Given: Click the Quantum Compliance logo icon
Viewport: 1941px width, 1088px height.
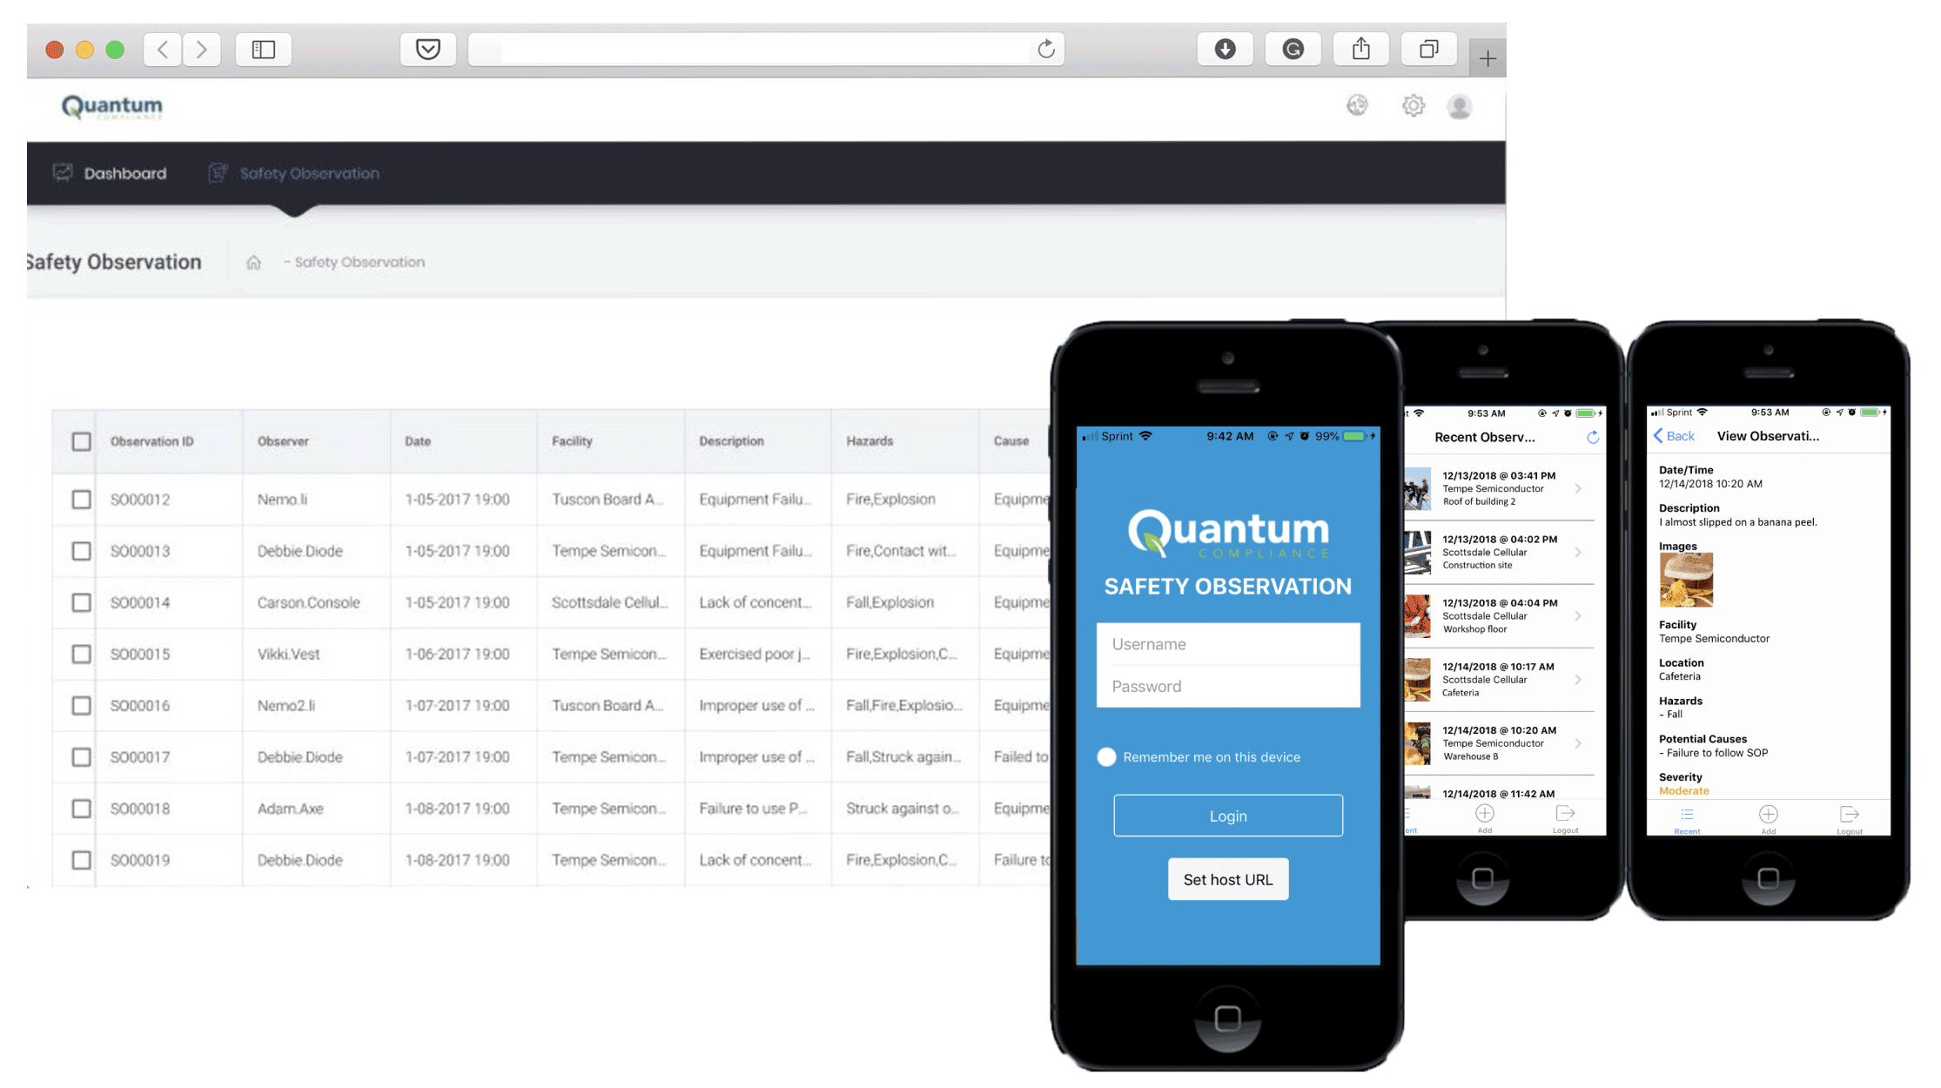Looking at the screenshot, I should coord(111,107).
